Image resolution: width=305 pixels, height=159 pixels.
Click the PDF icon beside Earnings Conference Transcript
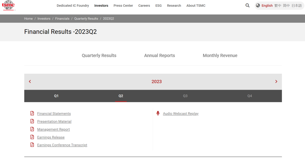coord(32,145)
